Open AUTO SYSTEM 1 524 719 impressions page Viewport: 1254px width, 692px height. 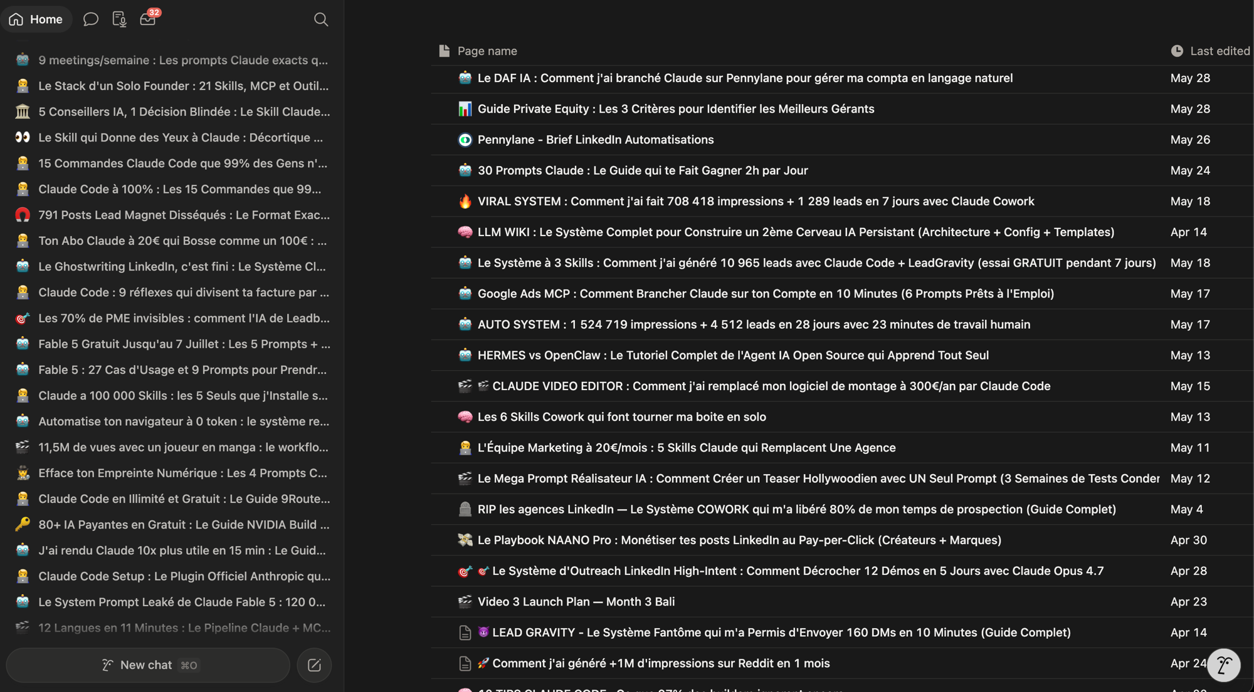pyautogui.click(x=754, y=324)
